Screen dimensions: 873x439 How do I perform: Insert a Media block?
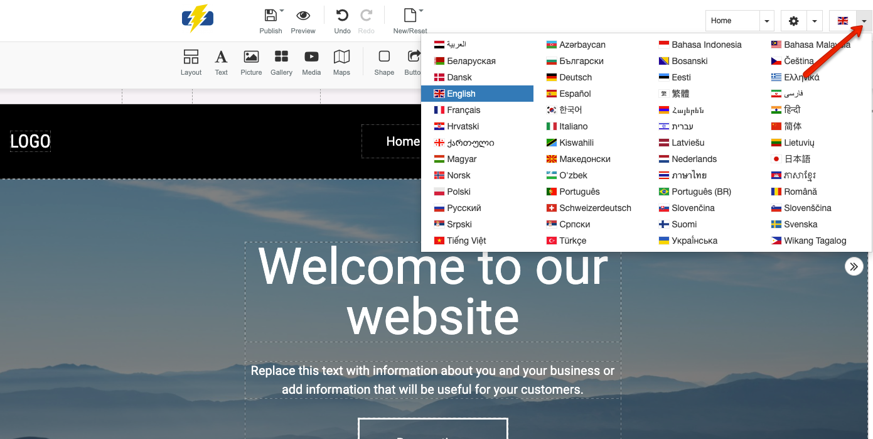[x=311, y=62]
